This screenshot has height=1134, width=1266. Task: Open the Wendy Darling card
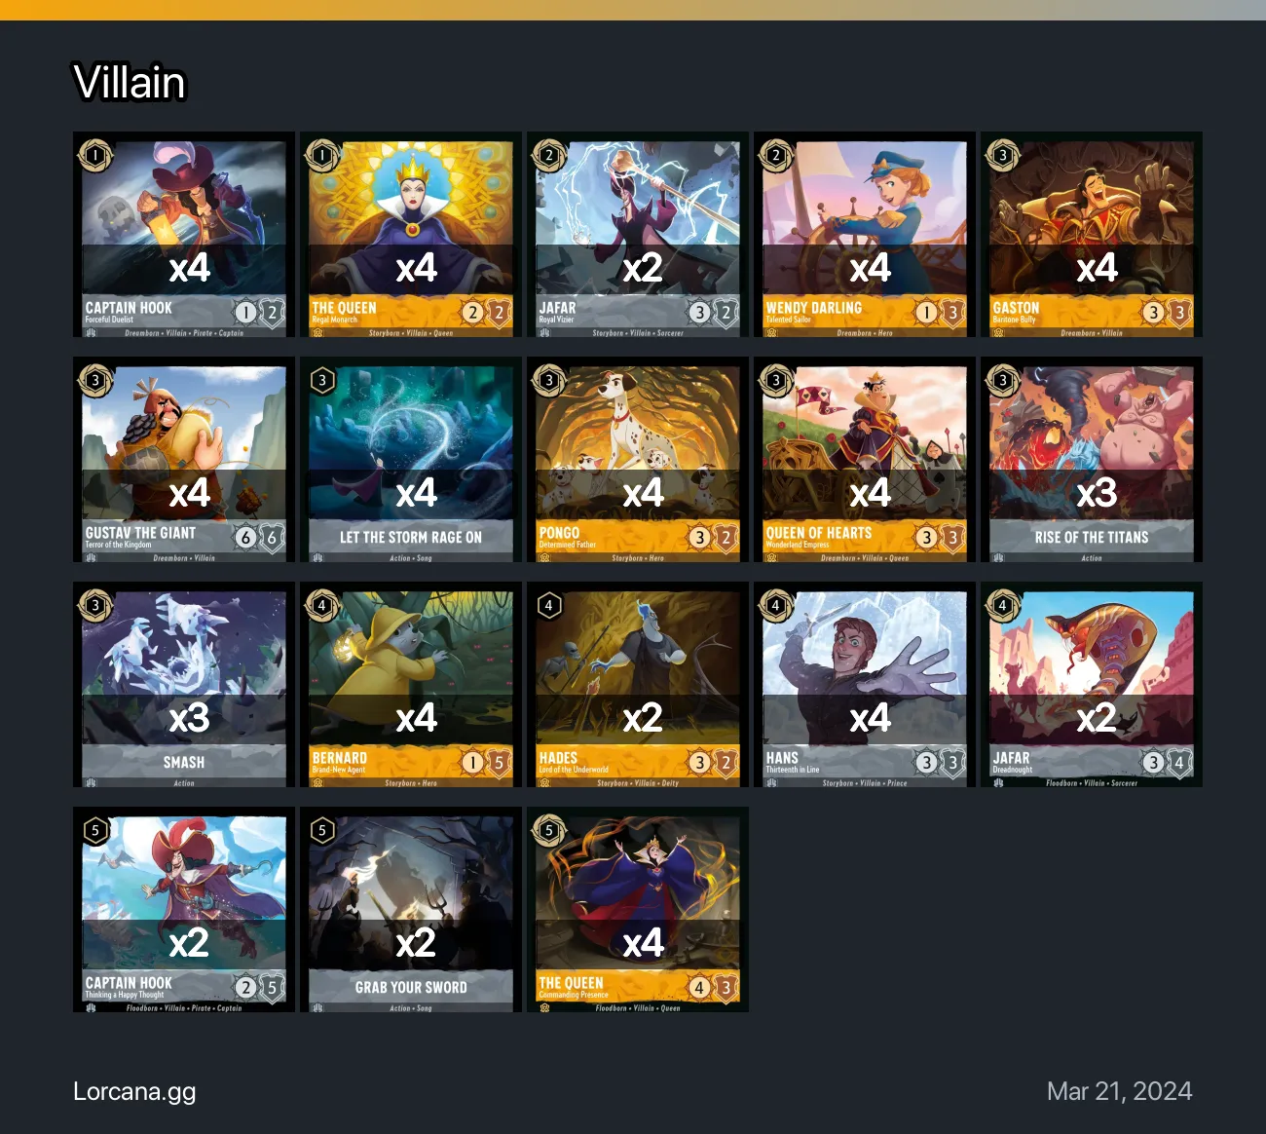pos(865,235)
